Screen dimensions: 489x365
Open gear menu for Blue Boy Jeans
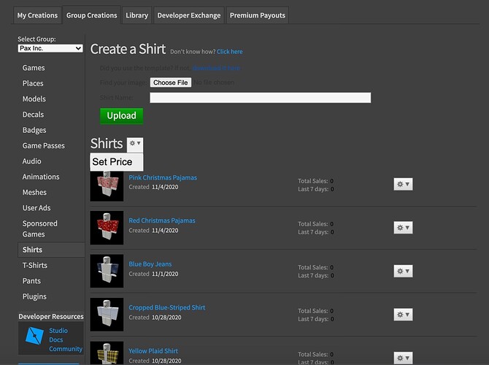(x=403, y=271)
